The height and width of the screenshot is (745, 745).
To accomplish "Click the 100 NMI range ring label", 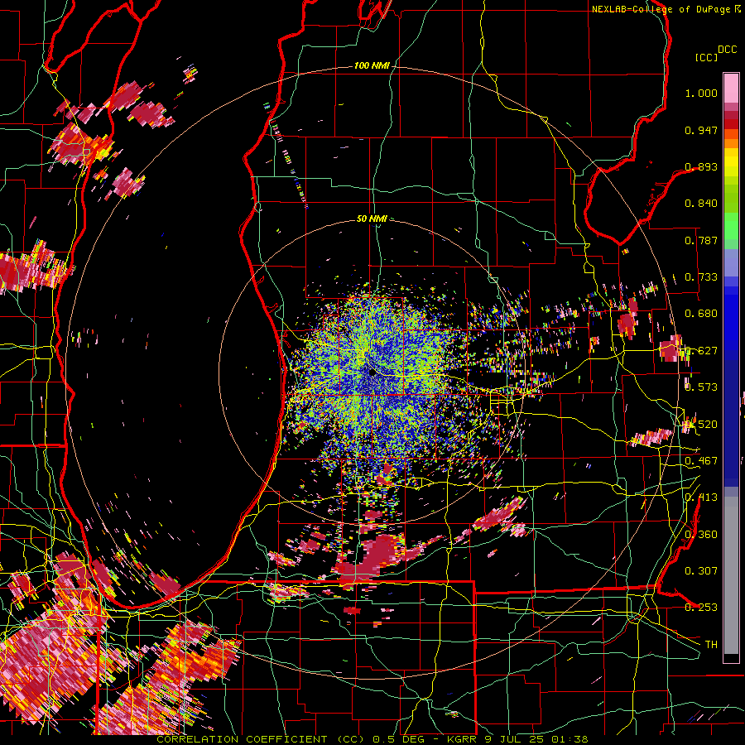I will (x=372, y=65).
